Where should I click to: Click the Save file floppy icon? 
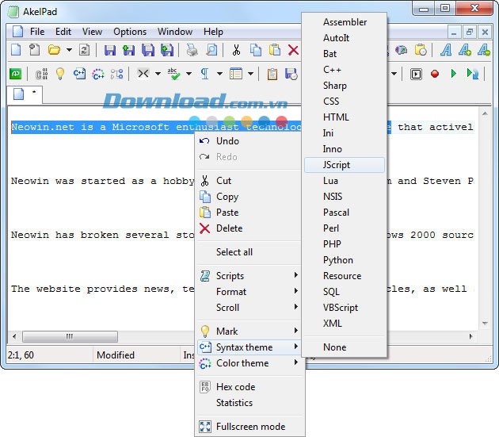[110, 50]
